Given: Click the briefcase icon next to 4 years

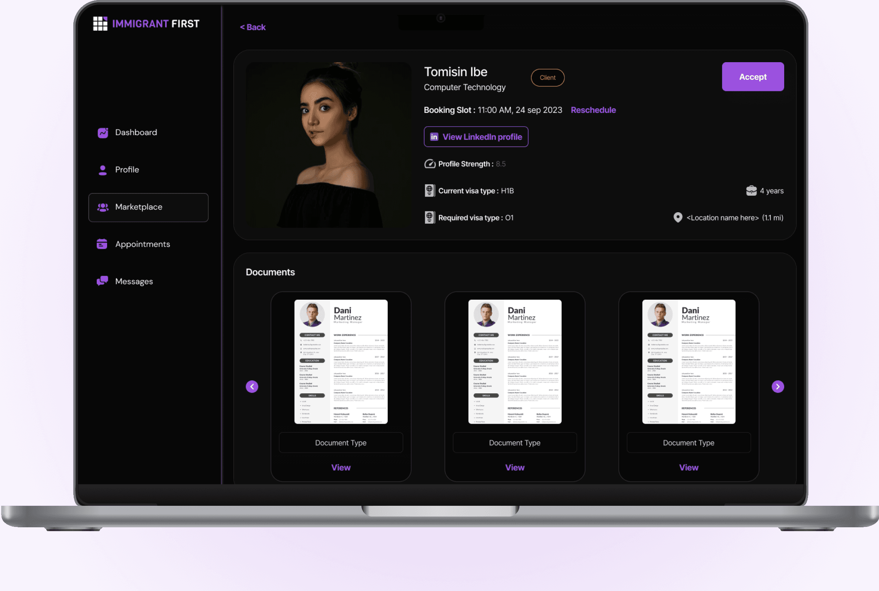Looking at the screenshot, I should click(751, 191).
